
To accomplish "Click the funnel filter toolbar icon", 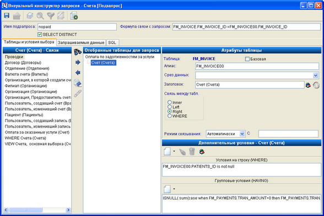I will click(x=51, y=15).
